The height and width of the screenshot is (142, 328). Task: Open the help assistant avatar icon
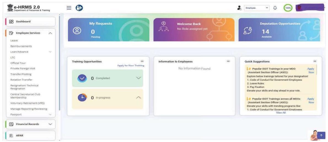[x=314, y=135]
